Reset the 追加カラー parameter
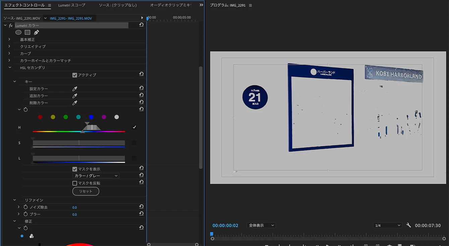The image size is (449, 246). (141, 95)
